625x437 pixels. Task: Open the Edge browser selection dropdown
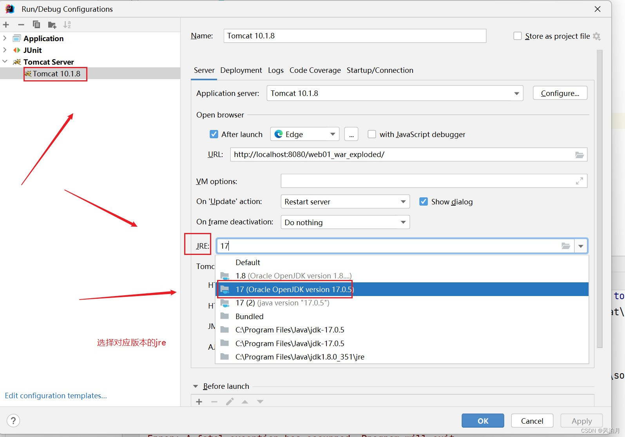coord(333,134)
